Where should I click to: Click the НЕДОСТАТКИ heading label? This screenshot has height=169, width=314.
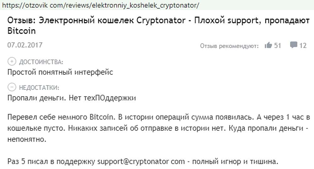point(39,87)
